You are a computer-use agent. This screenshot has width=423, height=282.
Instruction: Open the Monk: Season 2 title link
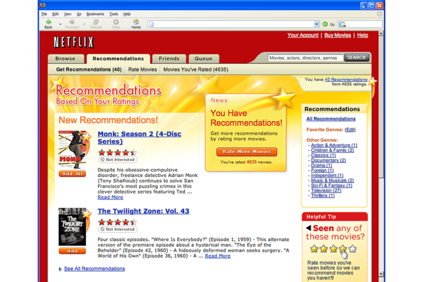pyautogui.click(x=139, y=137)
